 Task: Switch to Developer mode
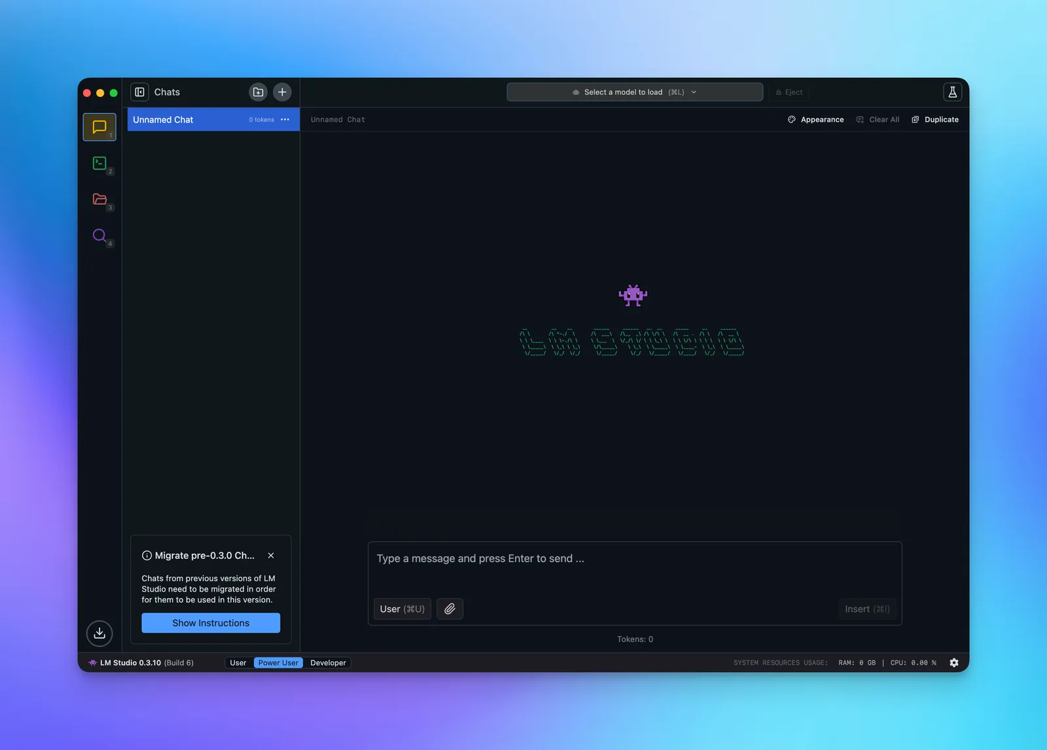(x=328, y=662)
